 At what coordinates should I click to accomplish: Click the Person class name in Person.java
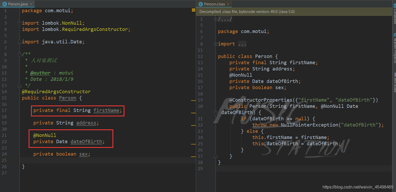tap(68, 98)
